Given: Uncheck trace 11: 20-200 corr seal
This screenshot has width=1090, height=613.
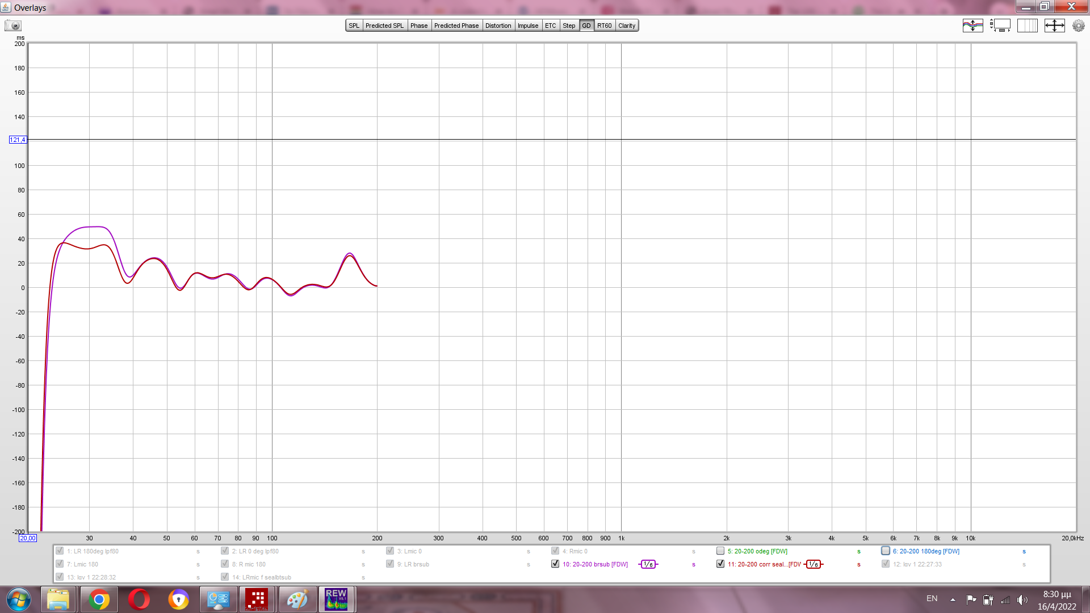Looking at the screenshot, I should point(720,564).
